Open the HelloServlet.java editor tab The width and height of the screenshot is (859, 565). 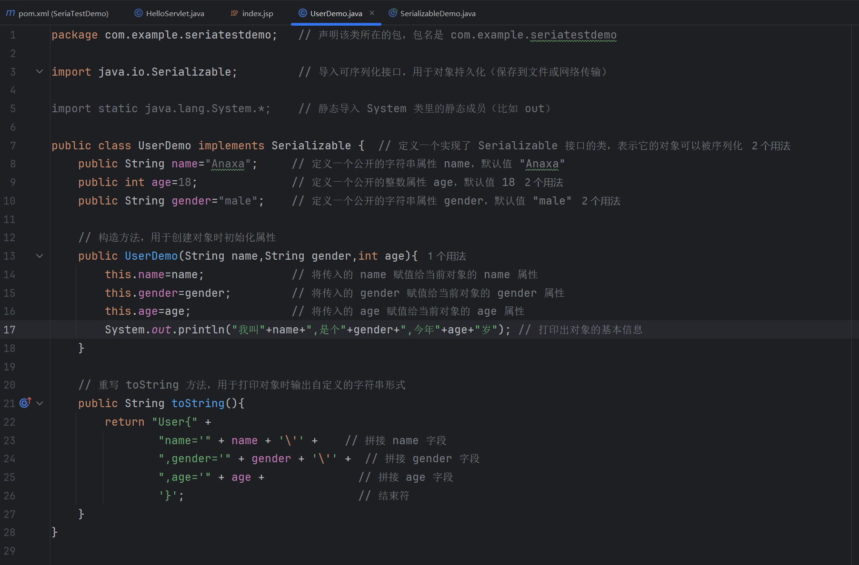click(x=170, y=13)
